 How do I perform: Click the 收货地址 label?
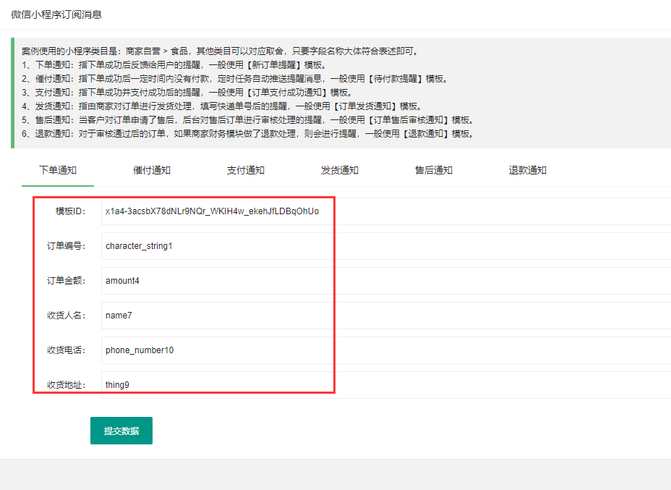coord(67,385)
